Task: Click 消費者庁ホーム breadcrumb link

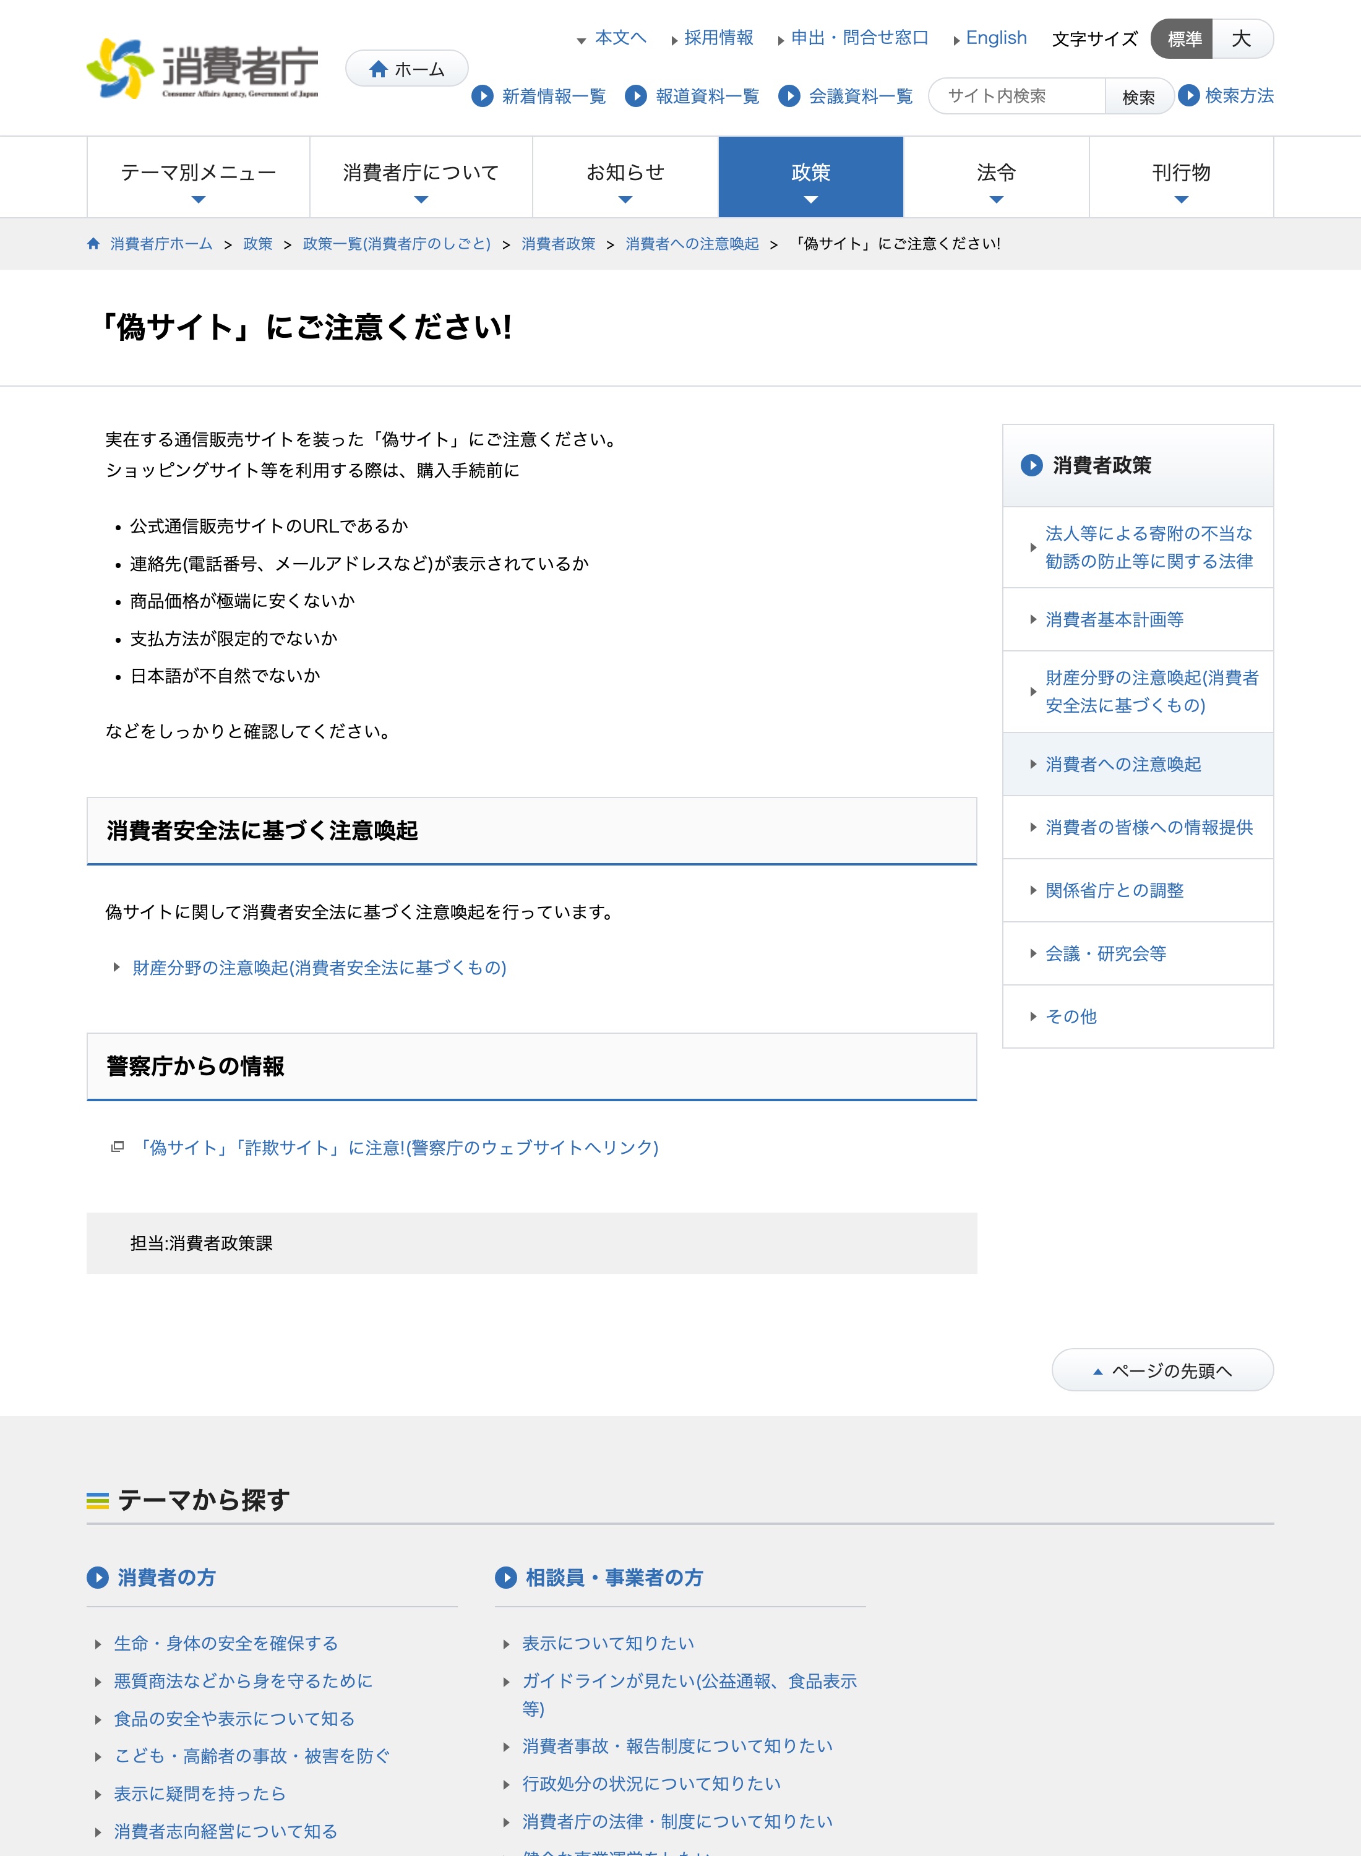Action: [x=161, y=244]
